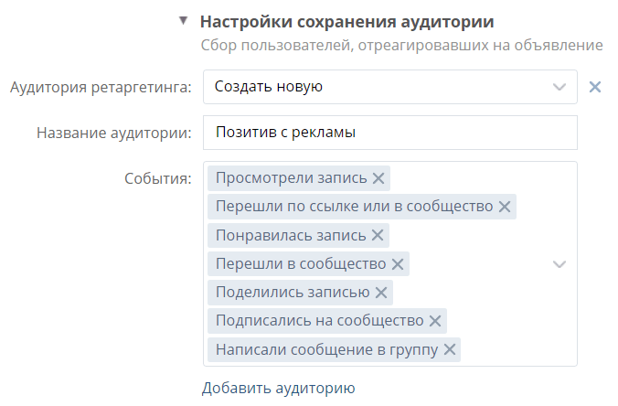Remove the "Понравилась запись" event tag
The width and height of the screenshot is (618, 406).
[x=378, y=235]
